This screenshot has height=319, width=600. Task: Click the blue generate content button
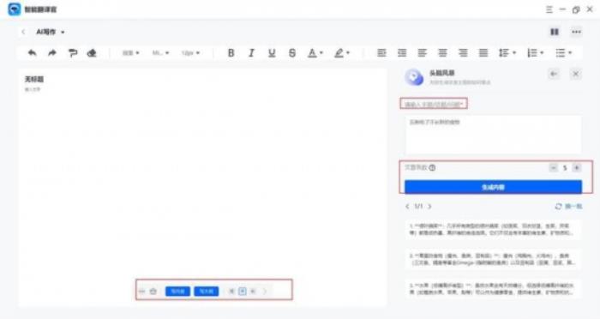tap(493, 187)
